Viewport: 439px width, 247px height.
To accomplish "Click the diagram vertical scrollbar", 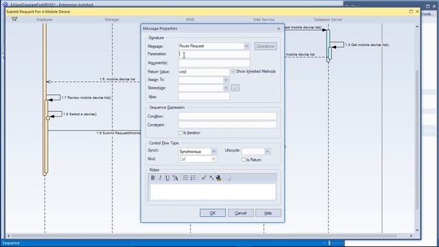I will pyautogui.click(x=417, y=140).
